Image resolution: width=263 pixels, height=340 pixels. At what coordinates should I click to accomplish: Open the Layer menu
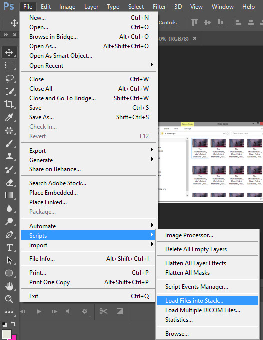click(91, 7)
